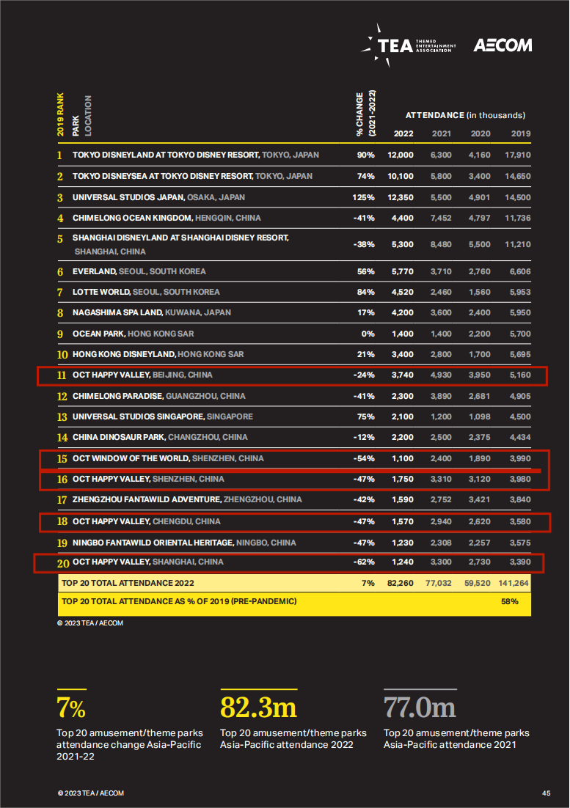The image size is (570, 808).
Task: Click Ocean Park, Hong Kong SAR name
Action: pos(133,334)
